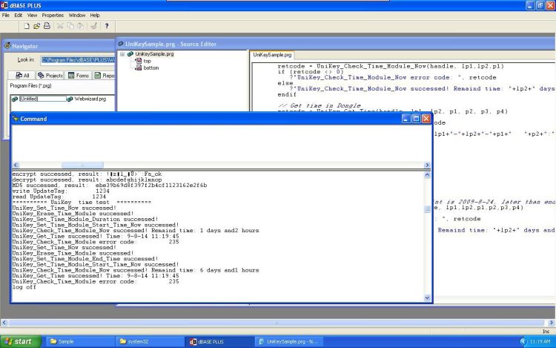Viewport: 556px width, 348px height.
Task: Click the Windows start button
Action: pos(21,341)
